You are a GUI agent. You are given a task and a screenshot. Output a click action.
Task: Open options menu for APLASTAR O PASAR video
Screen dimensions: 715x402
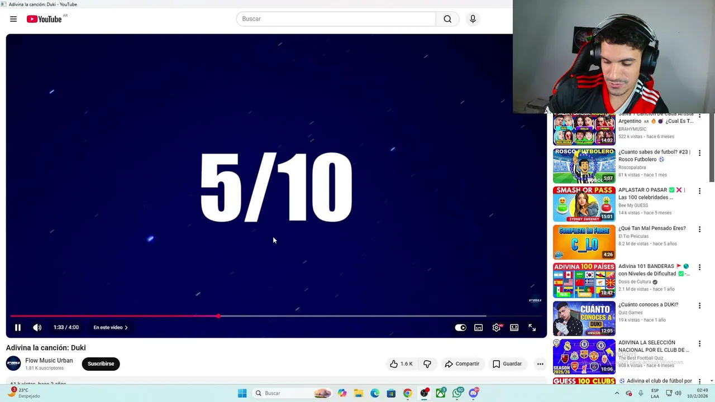[699, 191]
